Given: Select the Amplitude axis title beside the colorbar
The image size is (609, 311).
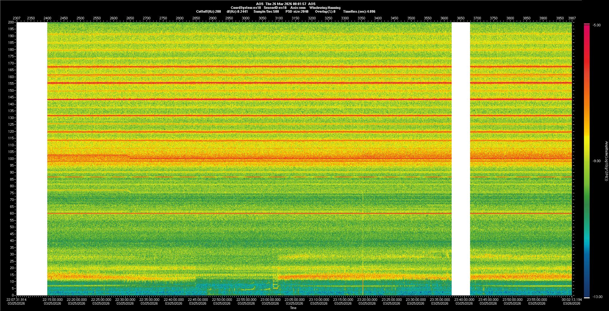Looking at the screenshot, I should tap(606, 161).
